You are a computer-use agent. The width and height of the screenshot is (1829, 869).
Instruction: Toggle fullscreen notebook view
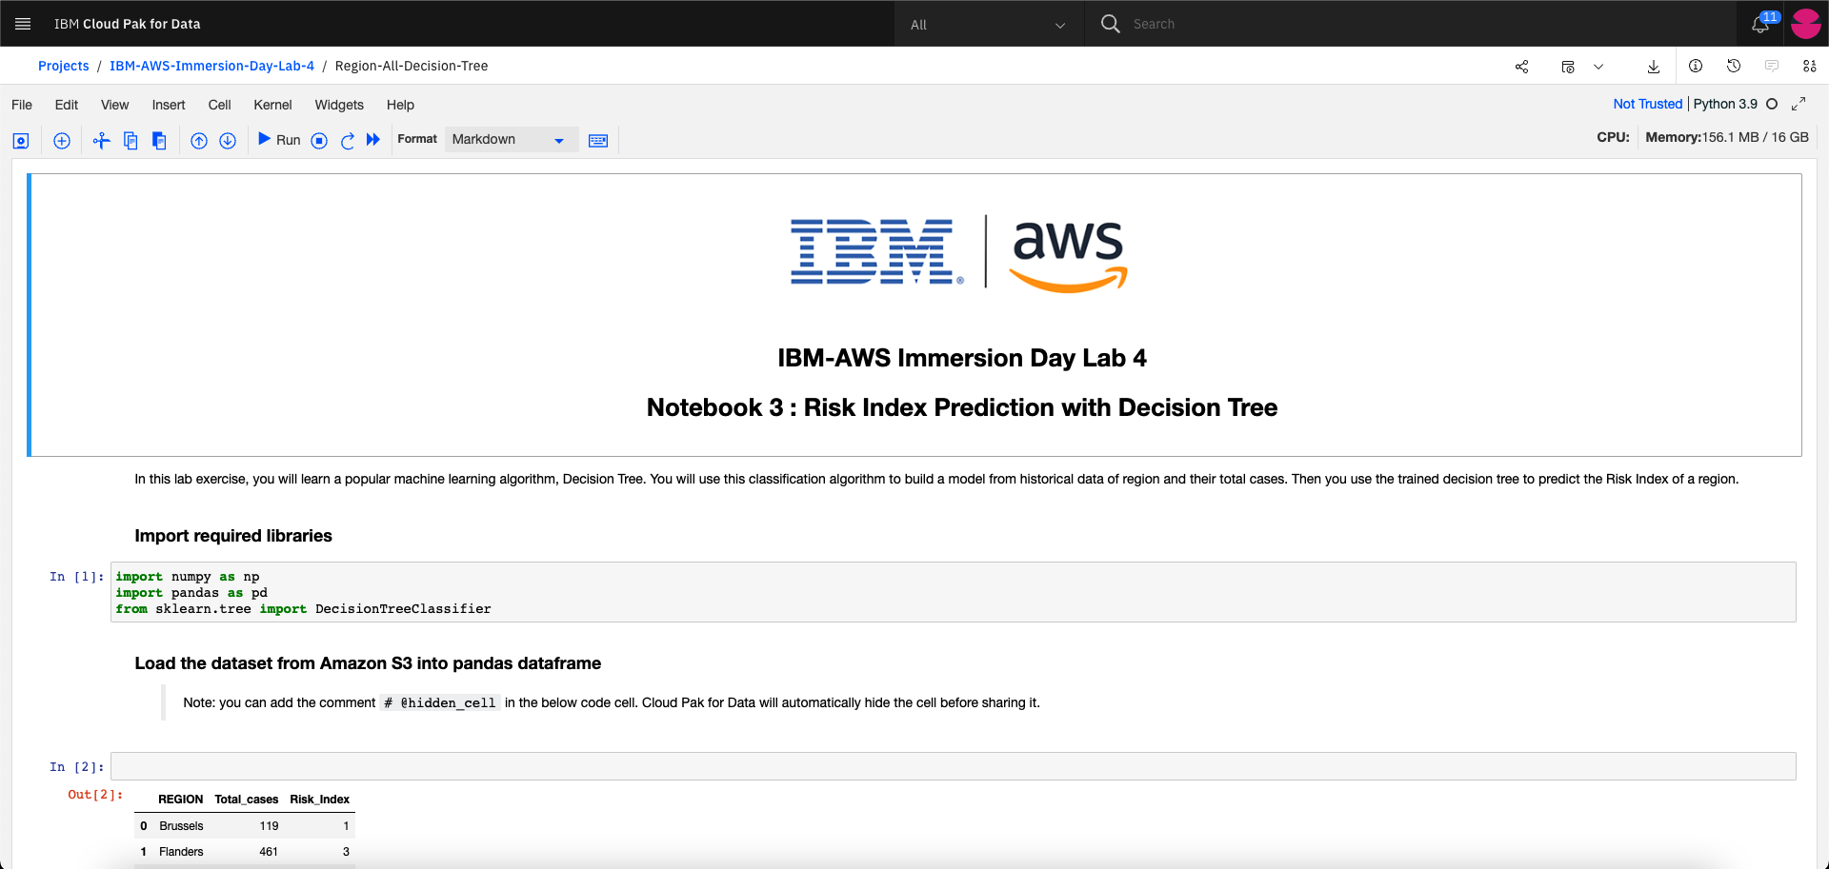point(1799,104)
